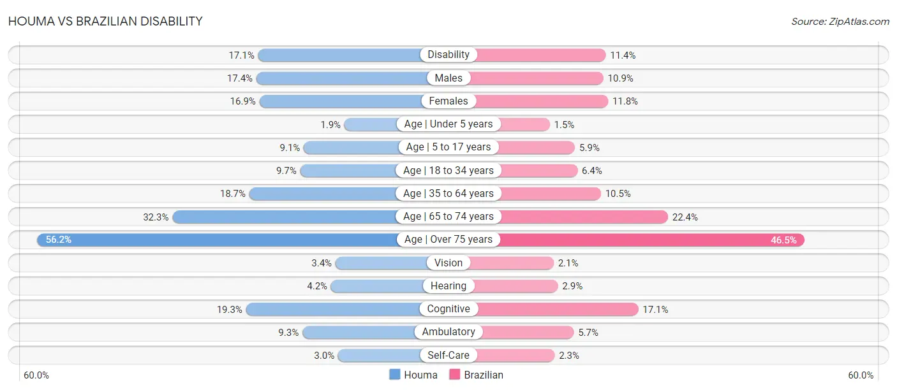
Task: Click the Houma blue legend swatch
Action: [x=395, y=375]
